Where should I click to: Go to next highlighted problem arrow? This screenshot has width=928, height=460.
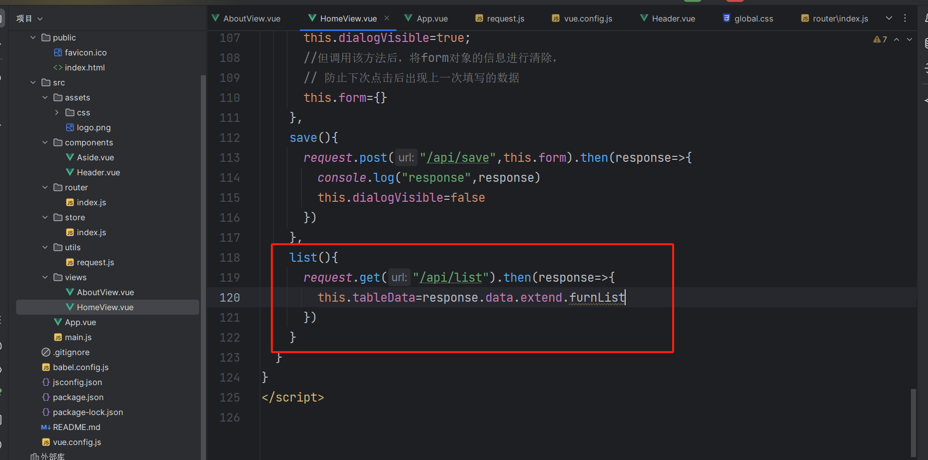coord(910,39)
